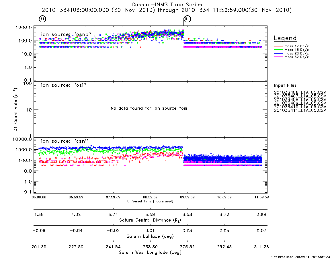Image resolution: width=334 pixels, height=258 pixels.
Task: Click 'Saturn Latitude (deg)' axis label
Action: pyautogui.click(x=150, y=236)
